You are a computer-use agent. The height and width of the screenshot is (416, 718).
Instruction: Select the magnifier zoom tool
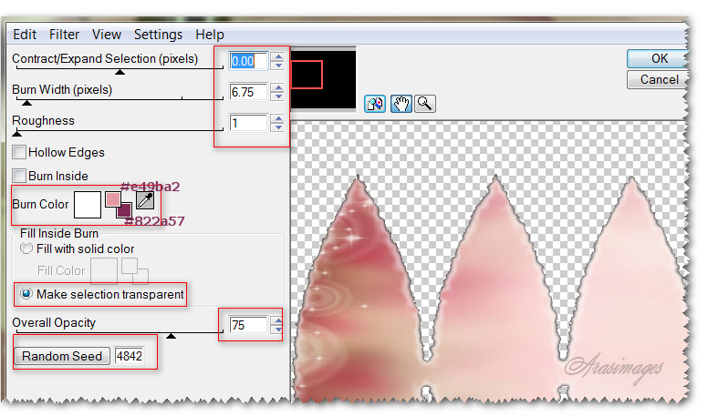[424, 104]
